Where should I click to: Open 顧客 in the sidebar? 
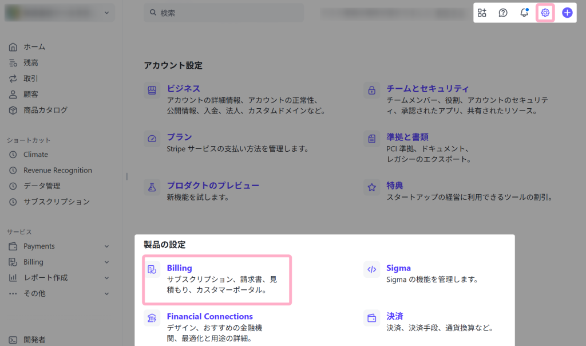pos(31,95)
